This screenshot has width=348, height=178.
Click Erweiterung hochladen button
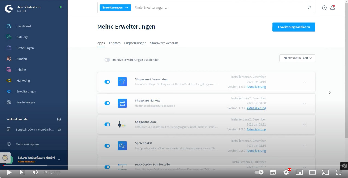coord(293,27)
